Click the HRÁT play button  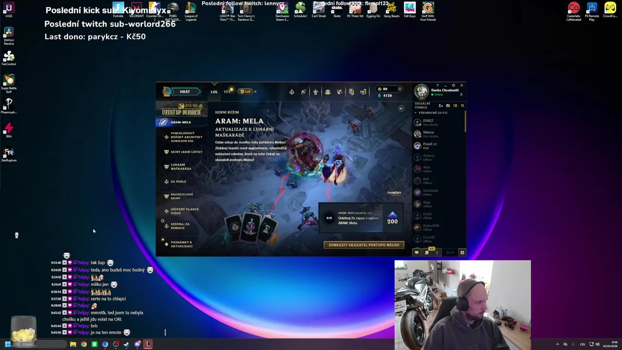tap(185, 91)
